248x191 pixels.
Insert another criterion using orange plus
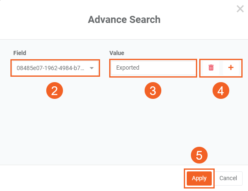point(231,68)
